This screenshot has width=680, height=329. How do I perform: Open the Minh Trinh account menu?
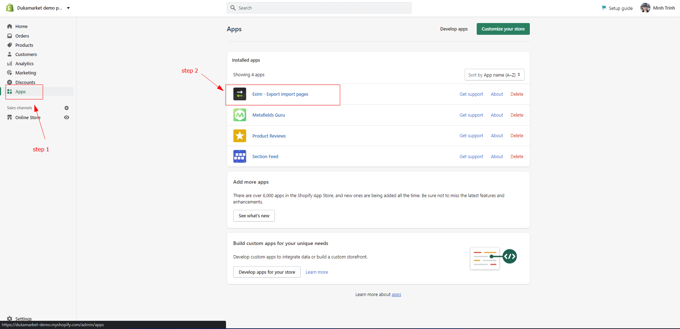(664, 8)
